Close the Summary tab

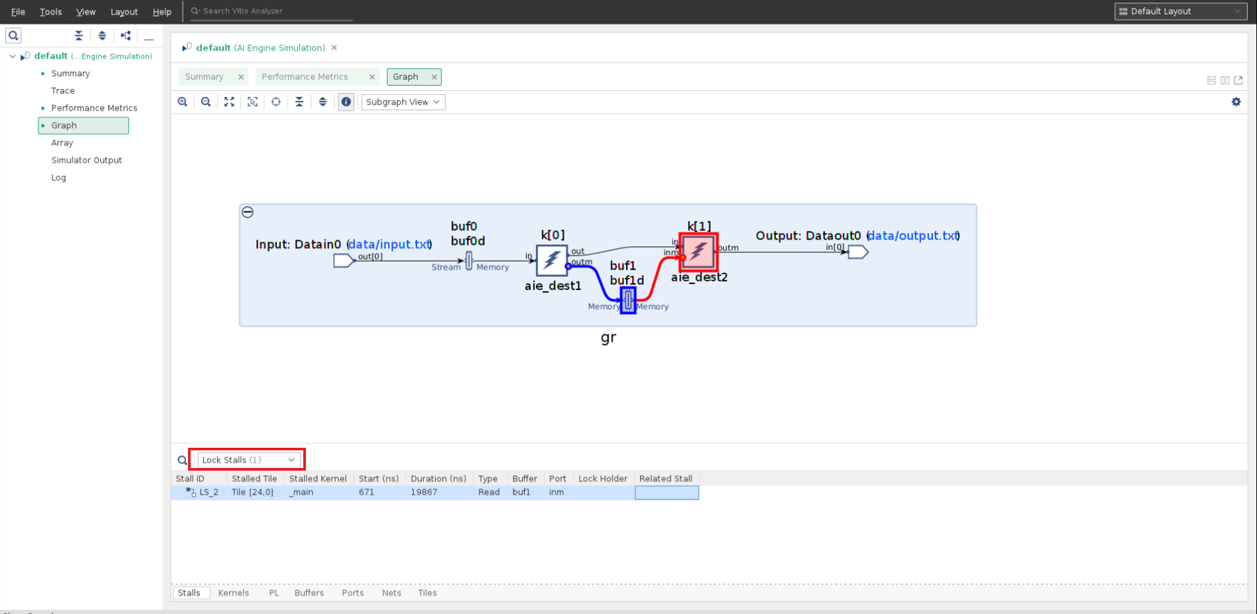pyautogui.click(x=241, y=77)
